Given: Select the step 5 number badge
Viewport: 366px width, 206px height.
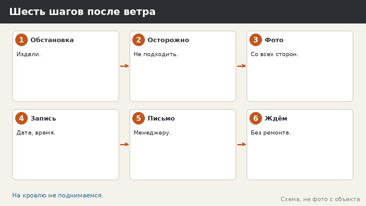Looking at the screenshot, I should coord(138,118).
